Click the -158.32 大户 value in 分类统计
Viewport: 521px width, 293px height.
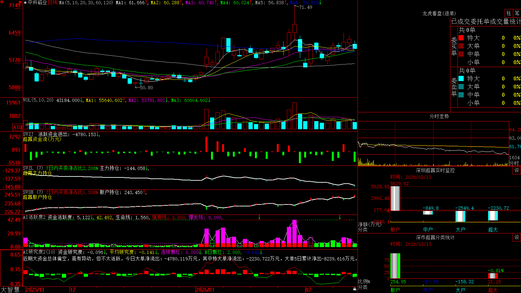465,282
